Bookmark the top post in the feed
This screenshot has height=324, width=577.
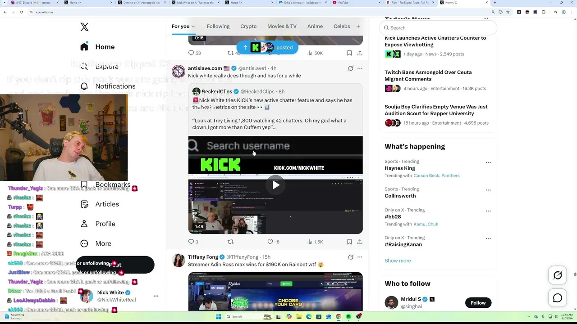(x=349, y=53)
